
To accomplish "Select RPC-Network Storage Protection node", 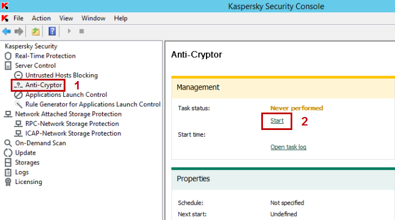I will tap(72, 124).
